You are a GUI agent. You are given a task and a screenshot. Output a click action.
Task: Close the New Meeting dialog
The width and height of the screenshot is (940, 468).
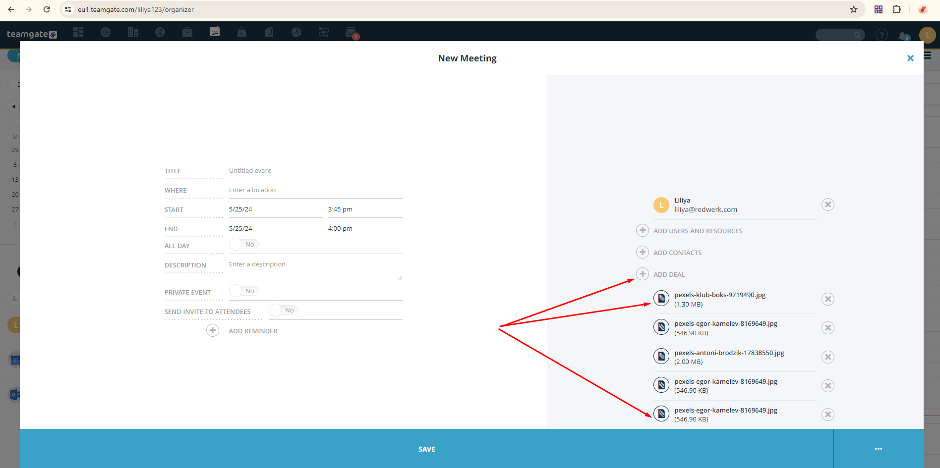[910, 58]
